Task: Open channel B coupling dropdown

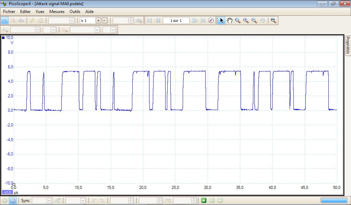Action: point(113,30)
